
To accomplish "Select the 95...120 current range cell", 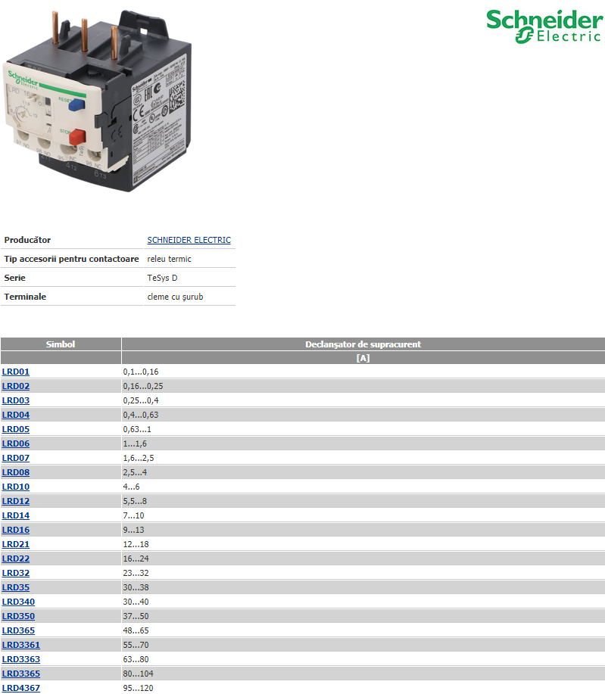I will coord(363,688).
